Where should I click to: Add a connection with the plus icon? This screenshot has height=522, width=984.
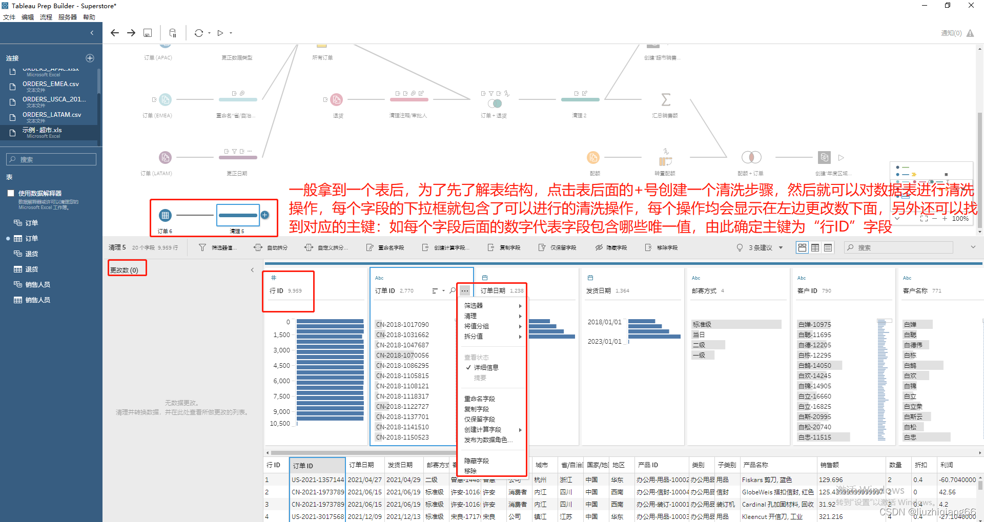[90, 58]
